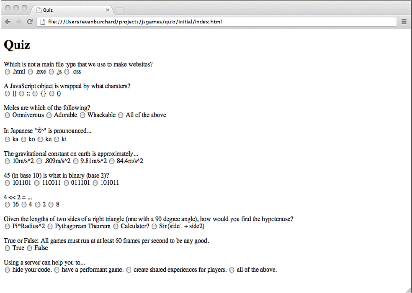Select All of the above for moles
412x293 pixels.
point(121,115)
